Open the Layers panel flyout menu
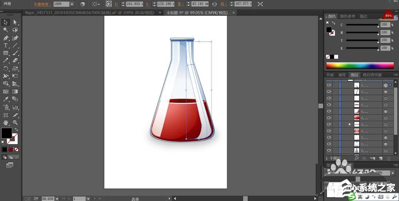Image resolution: width=399 pixels, height=201 pixels. click(x=396, y=74)
